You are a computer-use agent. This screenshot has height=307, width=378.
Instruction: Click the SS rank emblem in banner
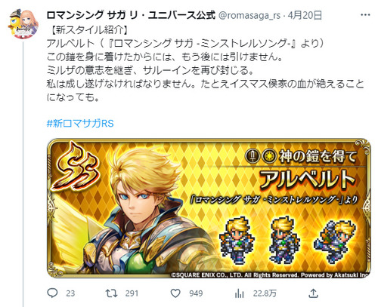(x=76, y=167)
